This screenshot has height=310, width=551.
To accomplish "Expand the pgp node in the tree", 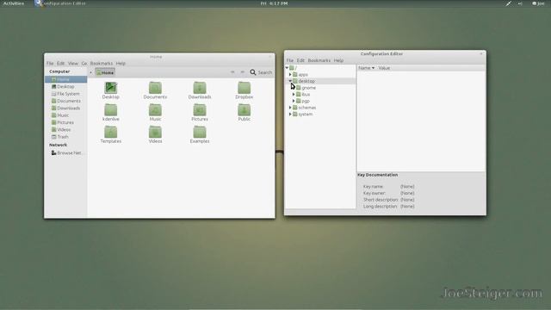I will point(294,101).
